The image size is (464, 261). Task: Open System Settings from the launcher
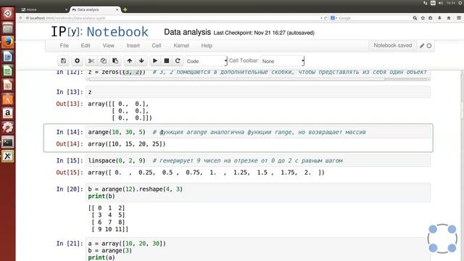point(8,128)
